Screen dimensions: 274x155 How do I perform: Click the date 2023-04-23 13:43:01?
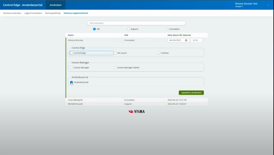(177, 104)
